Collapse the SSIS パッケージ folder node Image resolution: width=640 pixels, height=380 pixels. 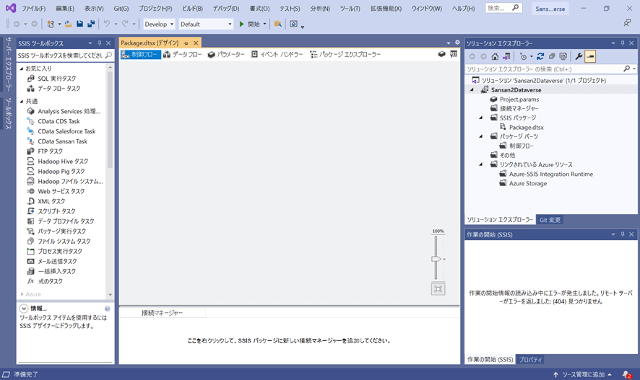pyautogui.click(x=482, y=118)
